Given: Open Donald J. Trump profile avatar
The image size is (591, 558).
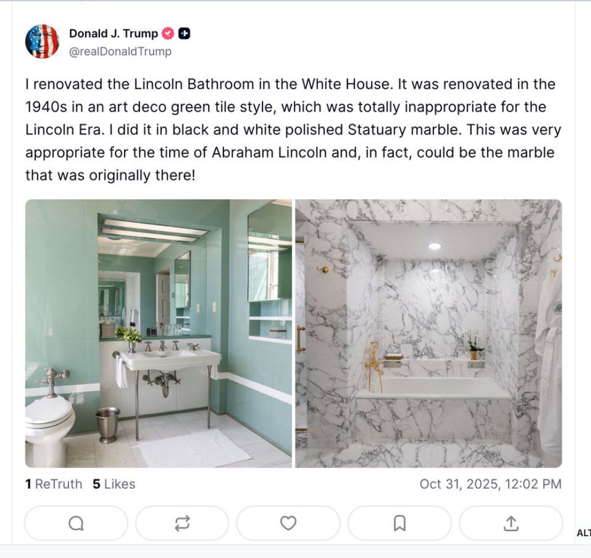Looking at the screenshot, I should (x=42, y=41).
